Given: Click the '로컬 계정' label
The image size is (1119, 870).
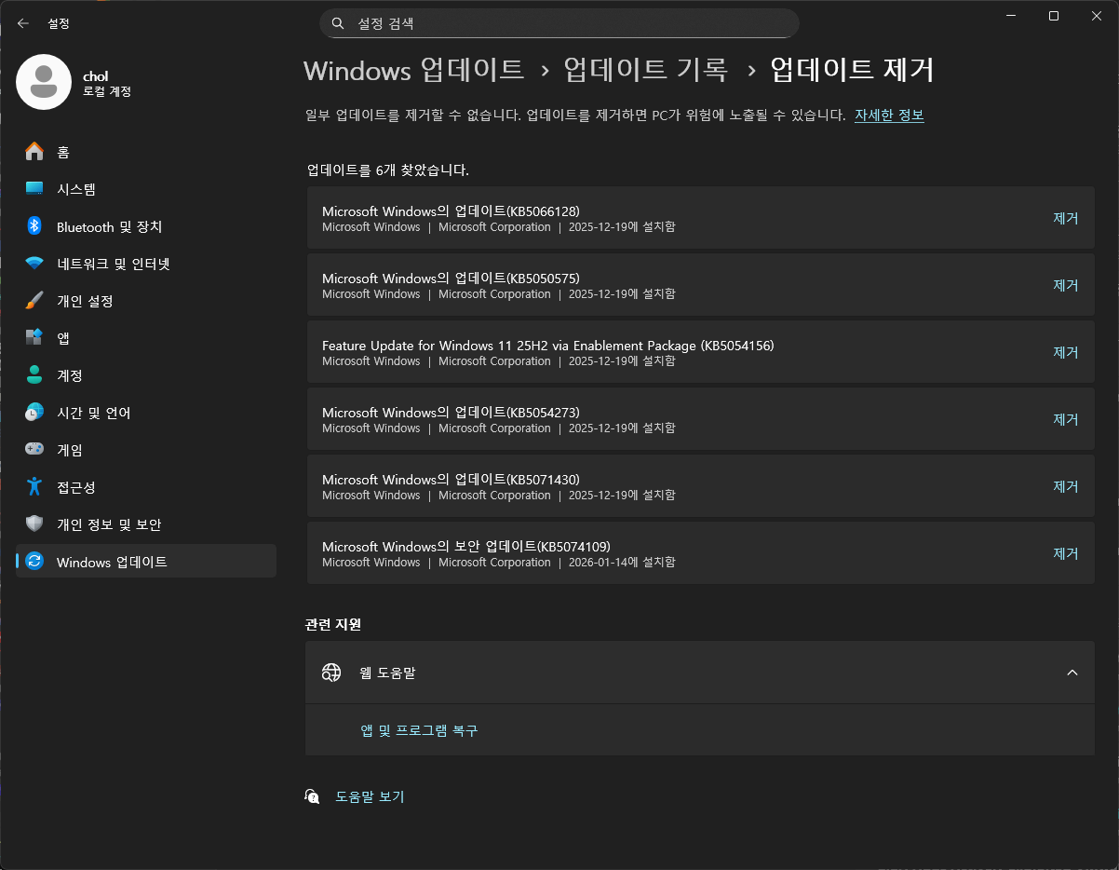Looking at the screenshot, I should click(x=107, y=91).
